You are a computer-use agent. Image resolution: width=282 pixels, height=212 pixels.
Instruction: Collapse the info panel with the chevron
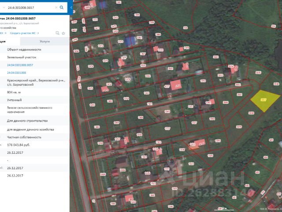pyautogui.click(x=71, y=8)
